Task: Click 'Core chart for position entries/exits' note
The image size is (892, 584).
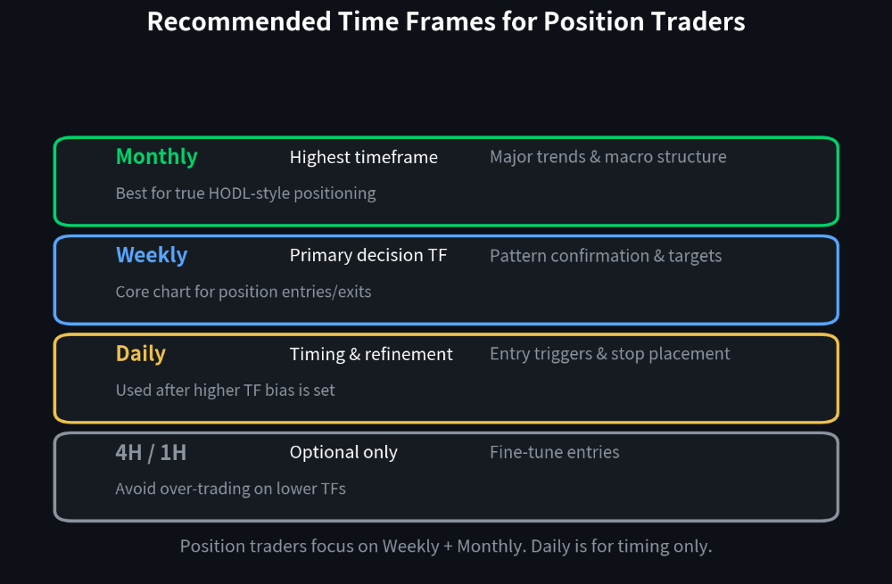Action: point(244,292)
